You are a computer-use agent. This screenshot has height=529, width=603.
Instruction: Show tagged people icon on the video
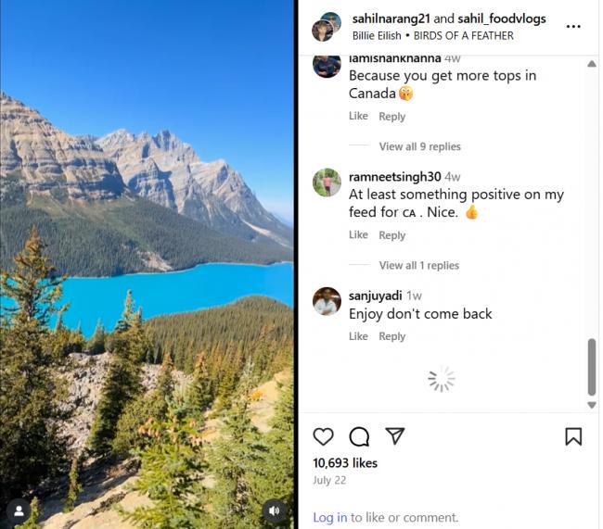19,510
